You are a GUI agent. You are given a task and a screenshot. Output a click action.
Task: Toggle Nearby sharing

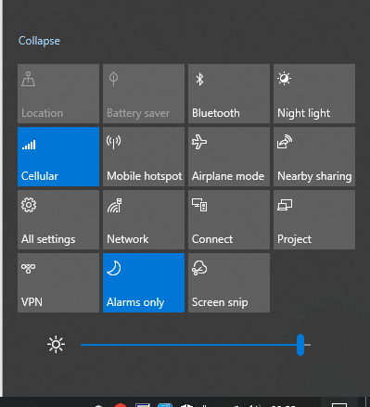(x=314, y=157)
